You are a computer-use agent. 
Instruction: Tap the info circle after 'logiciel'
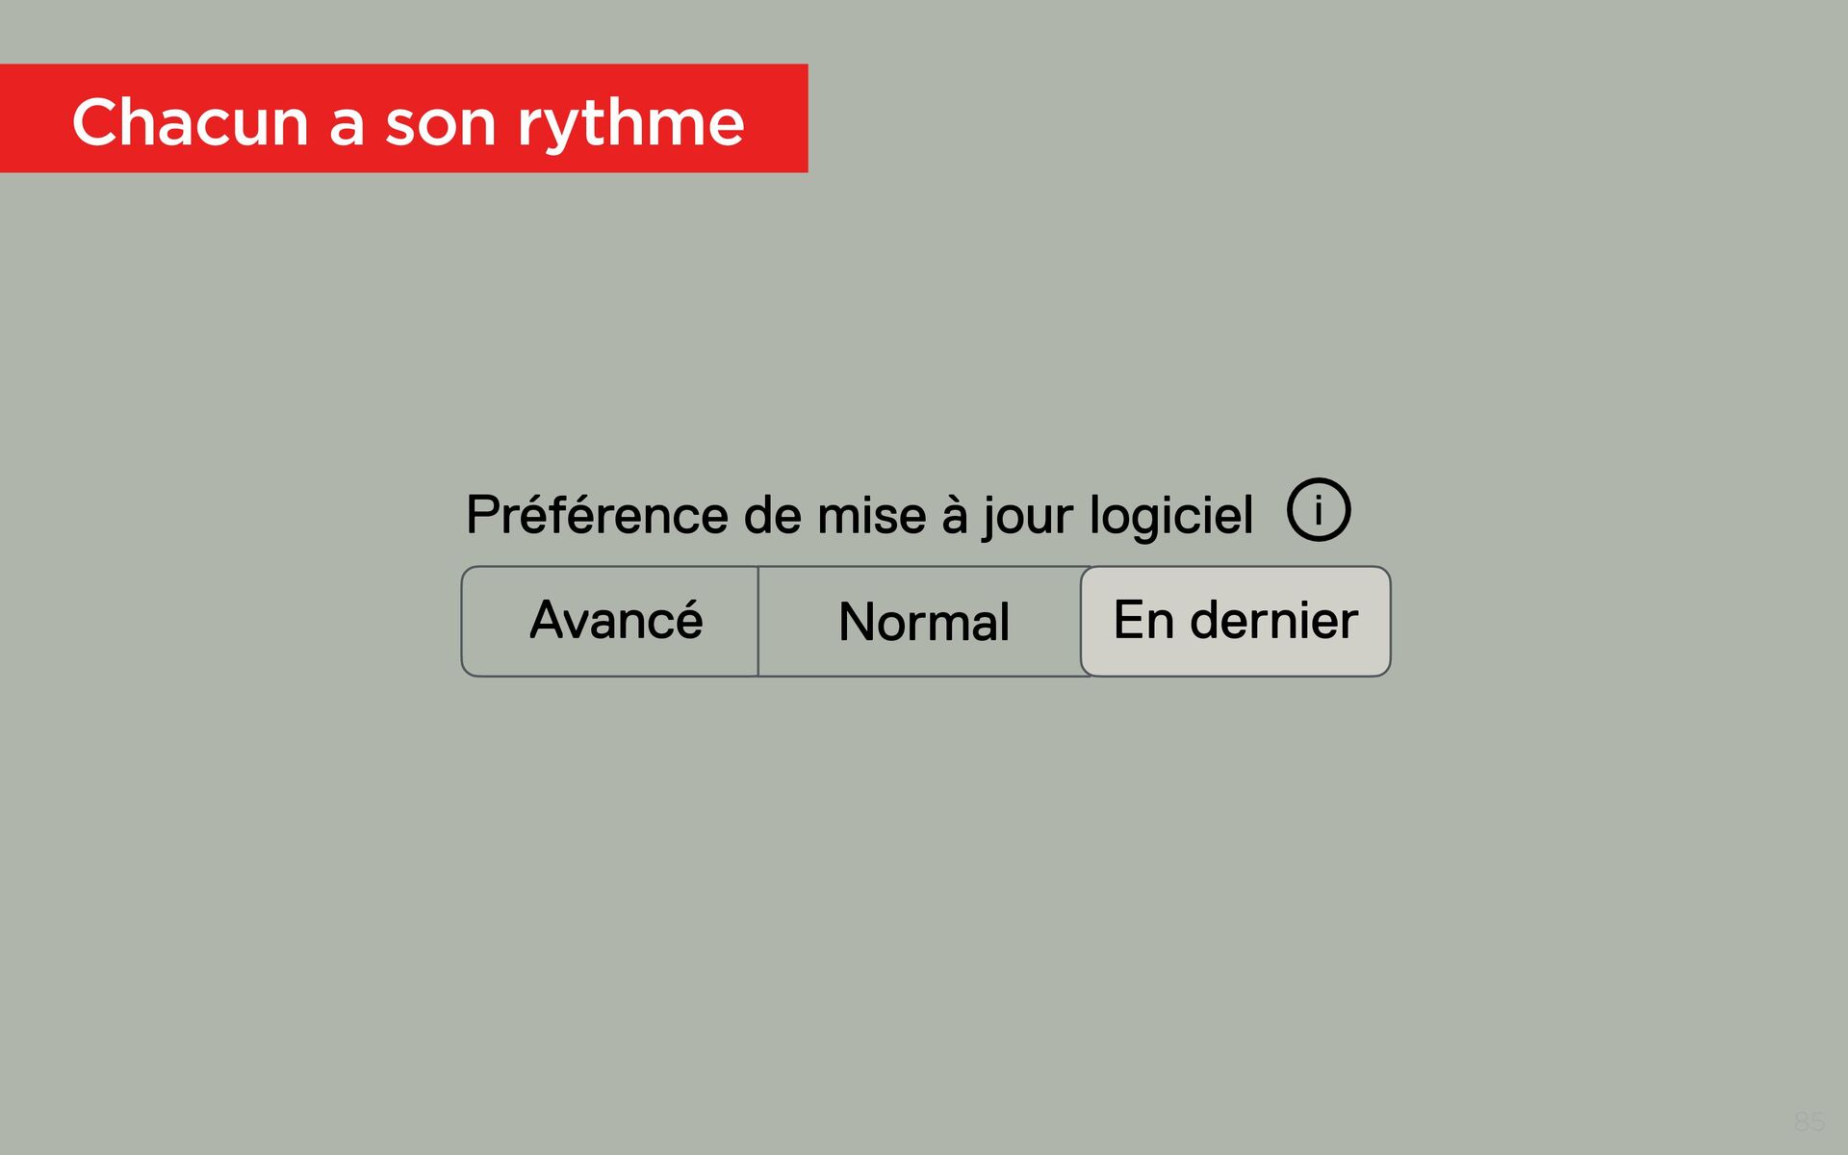click(x=1318, y=509)
